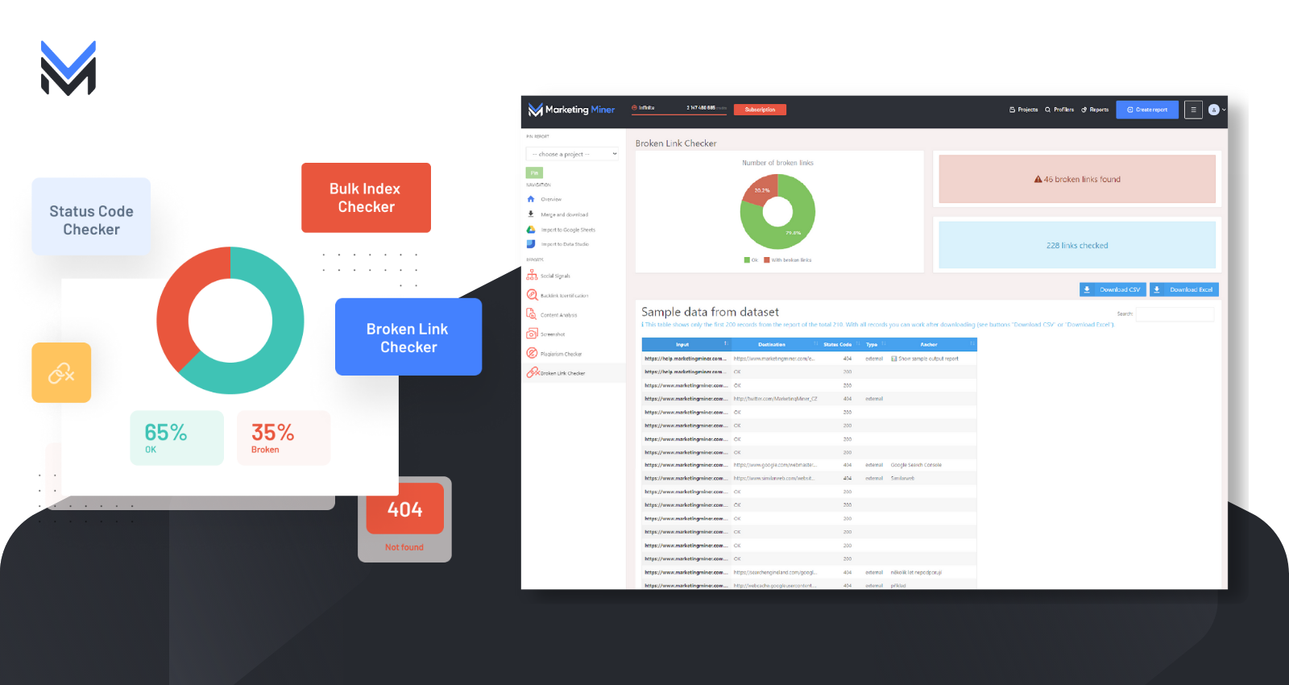
Task: Open the Profilers menu
Action: (x=1059, y=110)
